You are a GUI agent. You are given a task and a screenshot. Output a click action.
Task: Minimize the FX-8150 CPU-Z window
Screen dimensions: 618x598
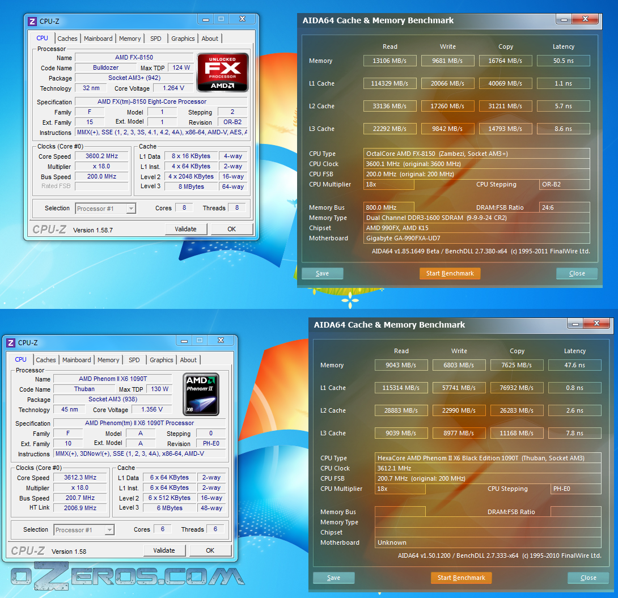206,19
